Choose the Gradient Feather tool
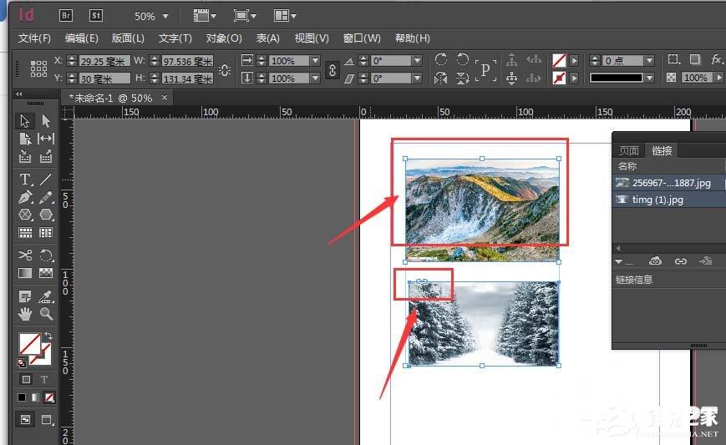Image resolution: width=726 pixels, height=445 pixels. point(45,273)
